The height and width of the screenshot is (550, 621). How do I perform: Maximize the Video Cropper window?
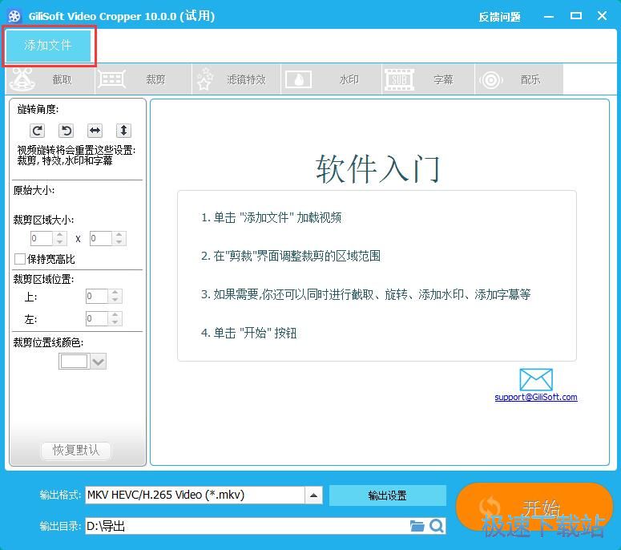576,16
